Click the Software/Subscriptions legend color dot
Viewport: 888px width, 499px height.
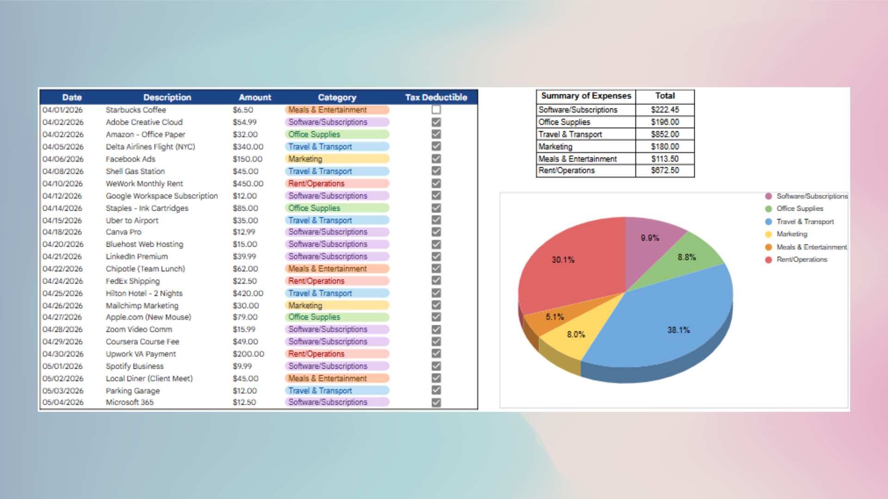[769, 196]
